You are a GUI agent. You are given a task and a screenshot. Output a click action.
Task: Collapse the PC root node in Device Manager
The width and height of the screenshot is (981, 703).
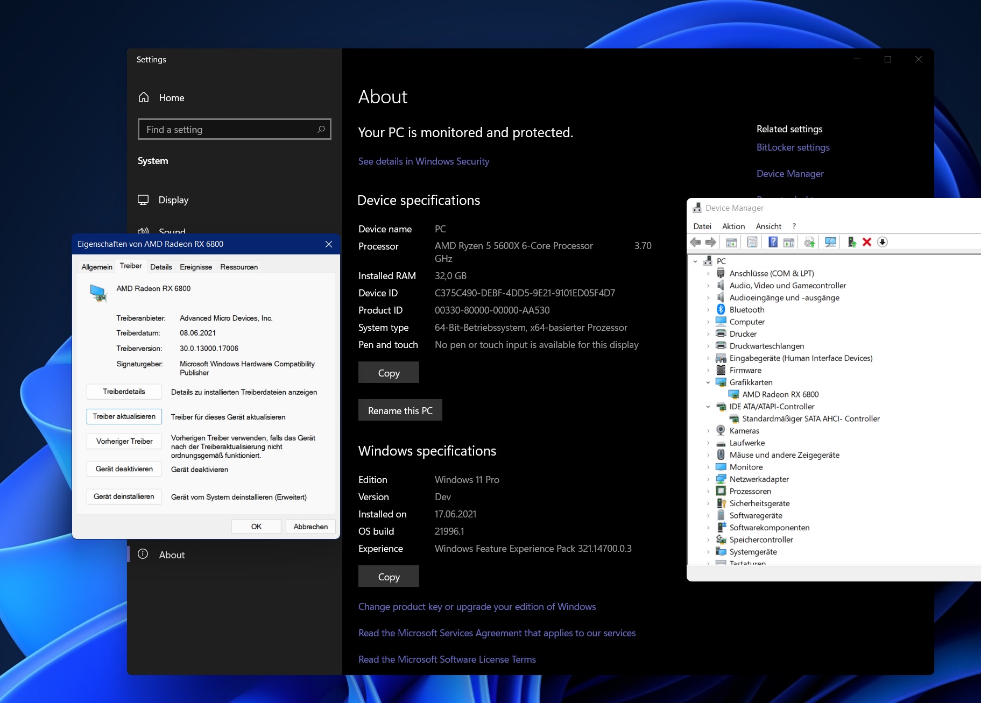(695, 261)
